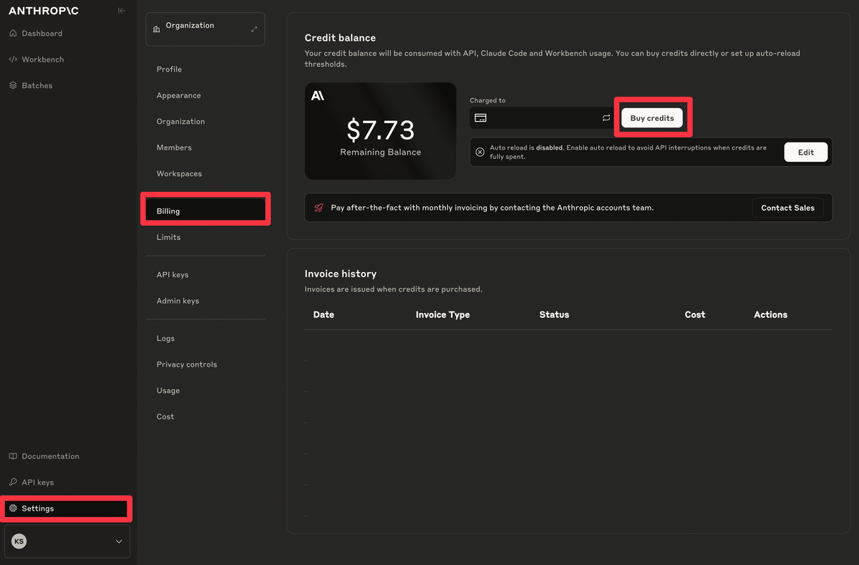Click Contact Sales for monthly invoicing
859x565 pixels.
pyautogui.click(x=787, y=208)
